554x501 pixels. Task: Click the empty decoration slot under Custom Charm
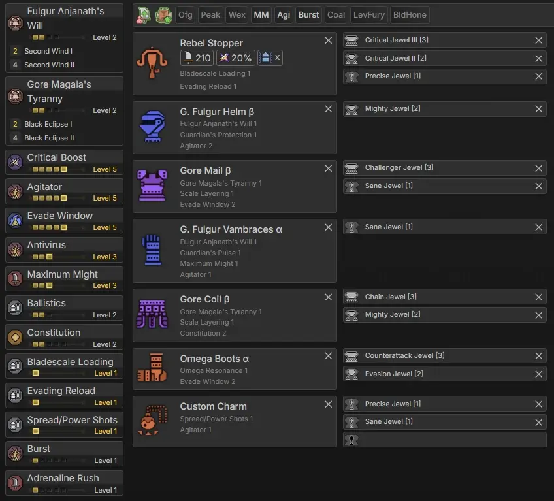point(444,440)
